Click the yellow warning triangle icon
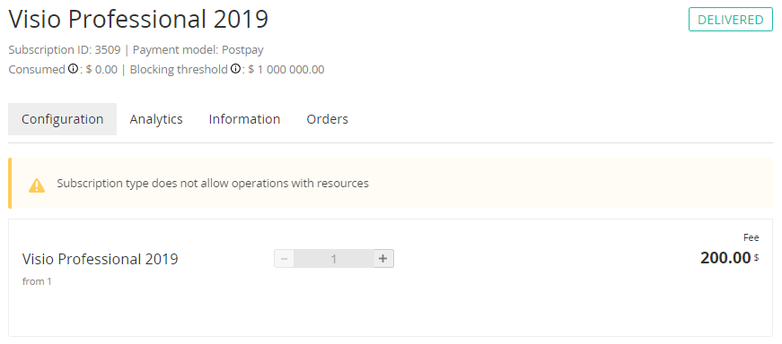The image size is (782, 344). pyautogui.click(x=37, y=185)
